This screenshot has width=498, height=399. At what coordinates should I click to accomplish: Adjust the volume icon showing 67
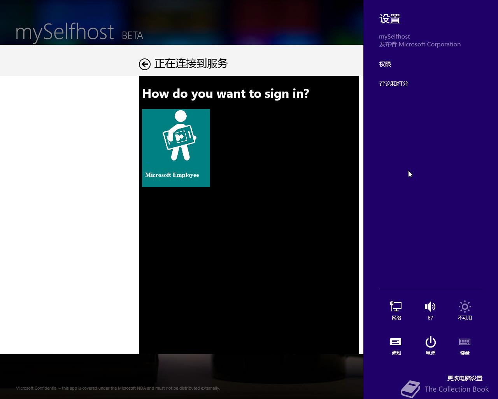(x=430, y=310)
